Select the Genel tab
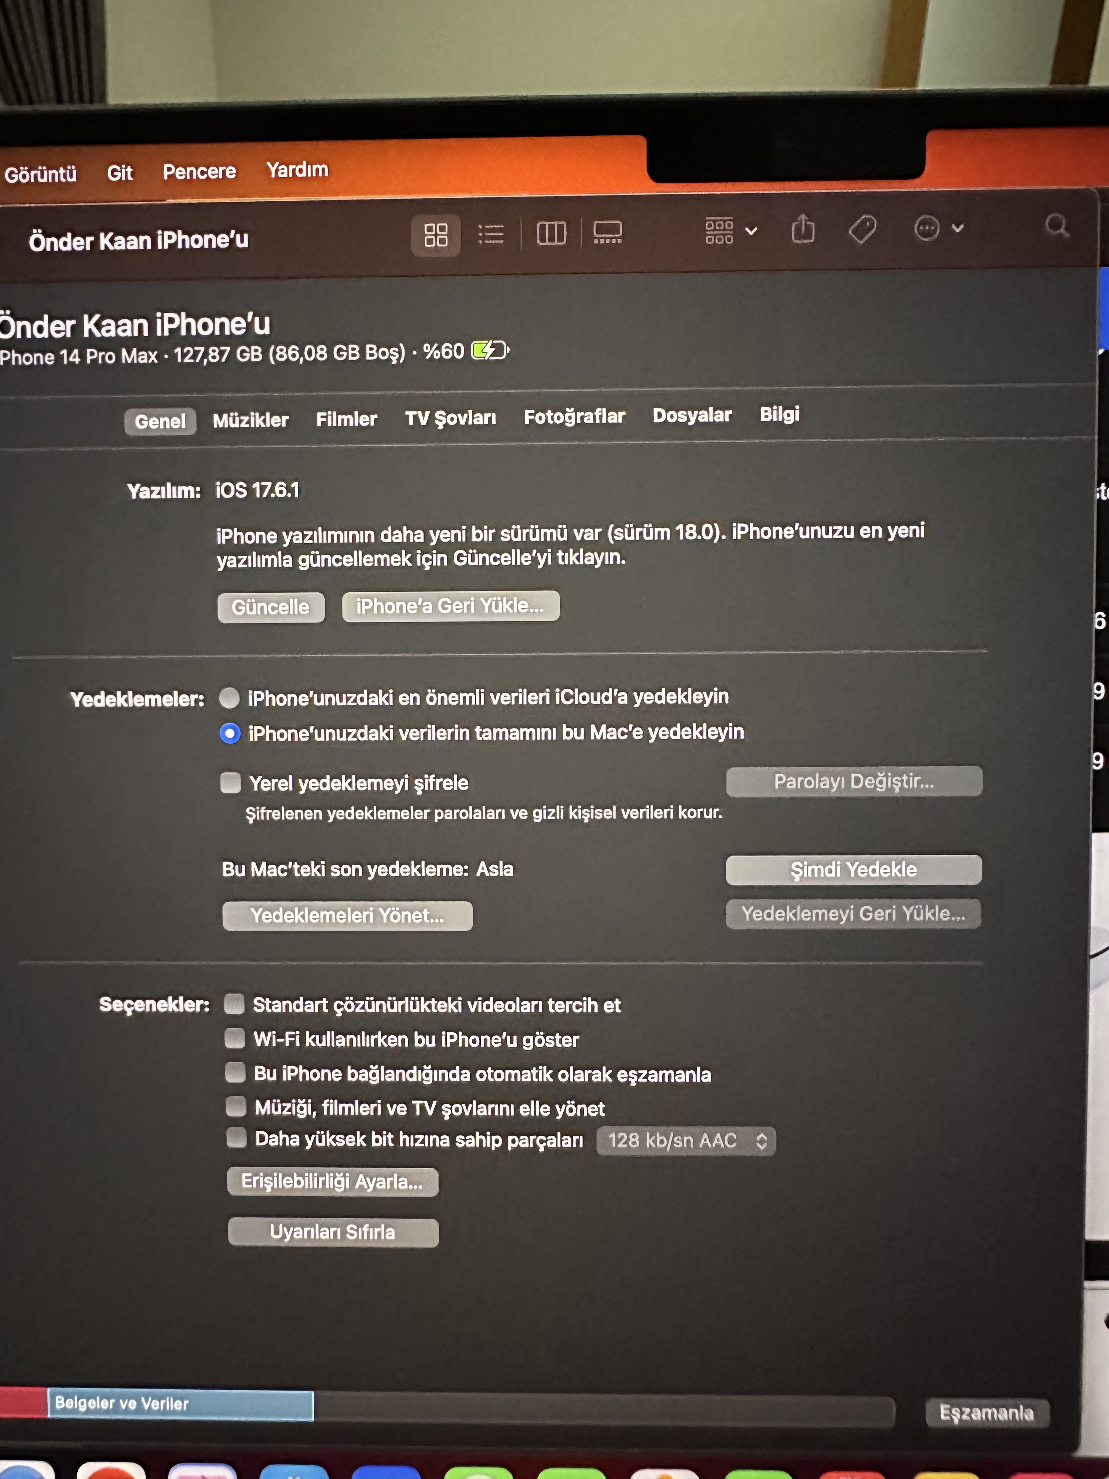The image size is (1109, 1479). (x=160, y=421)
